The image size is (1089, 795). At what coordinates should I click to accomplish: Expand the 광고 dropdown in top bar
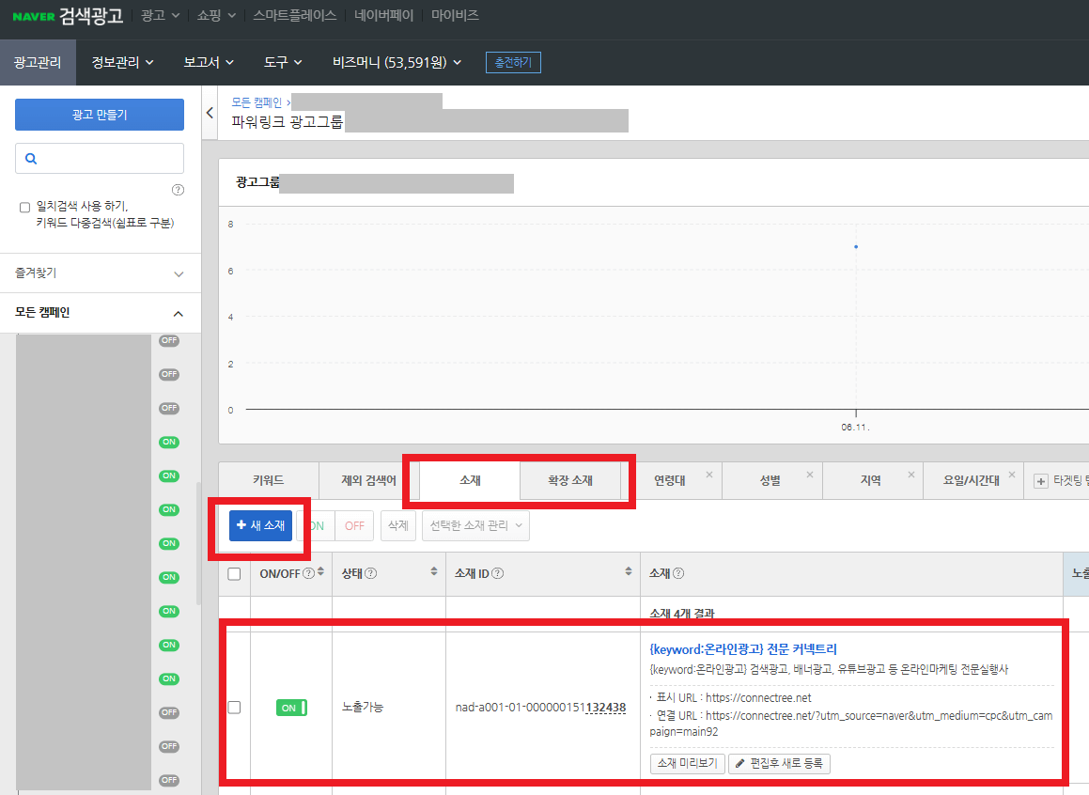161,15
